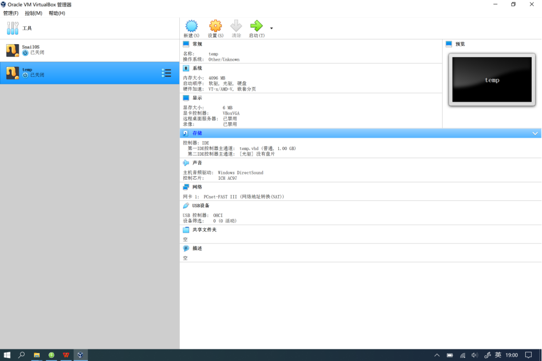
Task: Click the PCnet-FAST III network adapter text
Action: pos(244,196)
